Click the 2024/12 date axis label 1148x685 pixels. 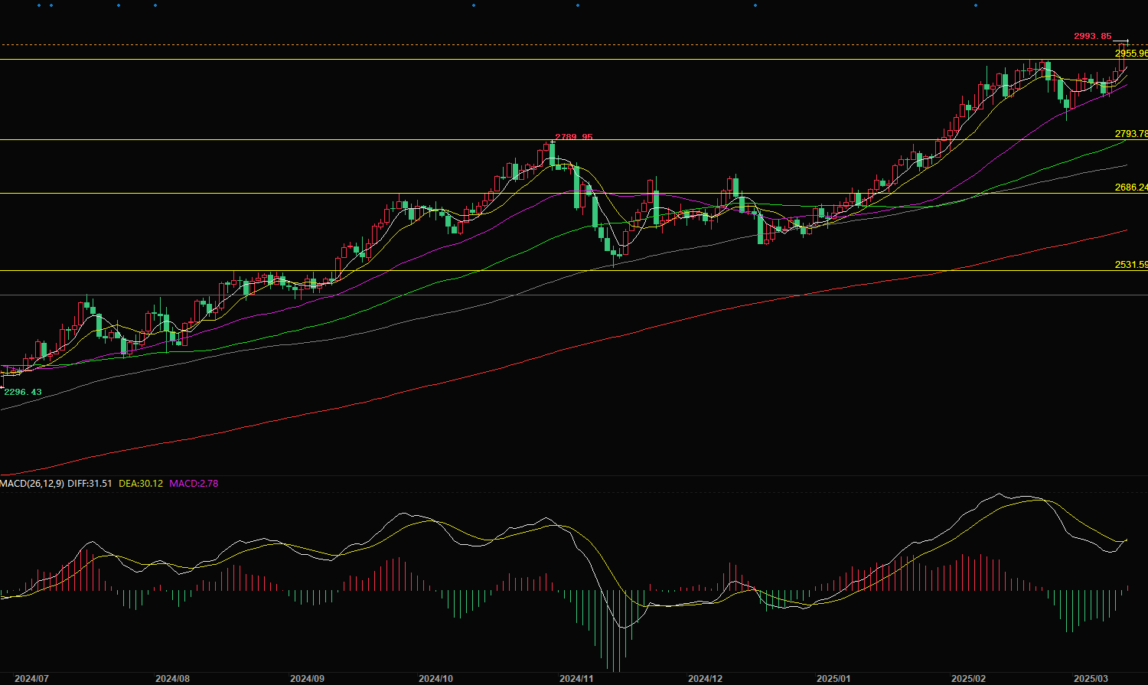[x=705, y=679]
